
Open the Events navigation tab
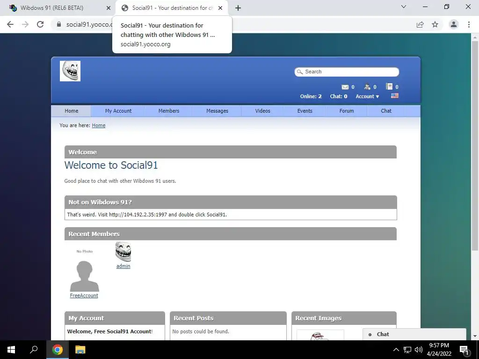coord(305,111)
